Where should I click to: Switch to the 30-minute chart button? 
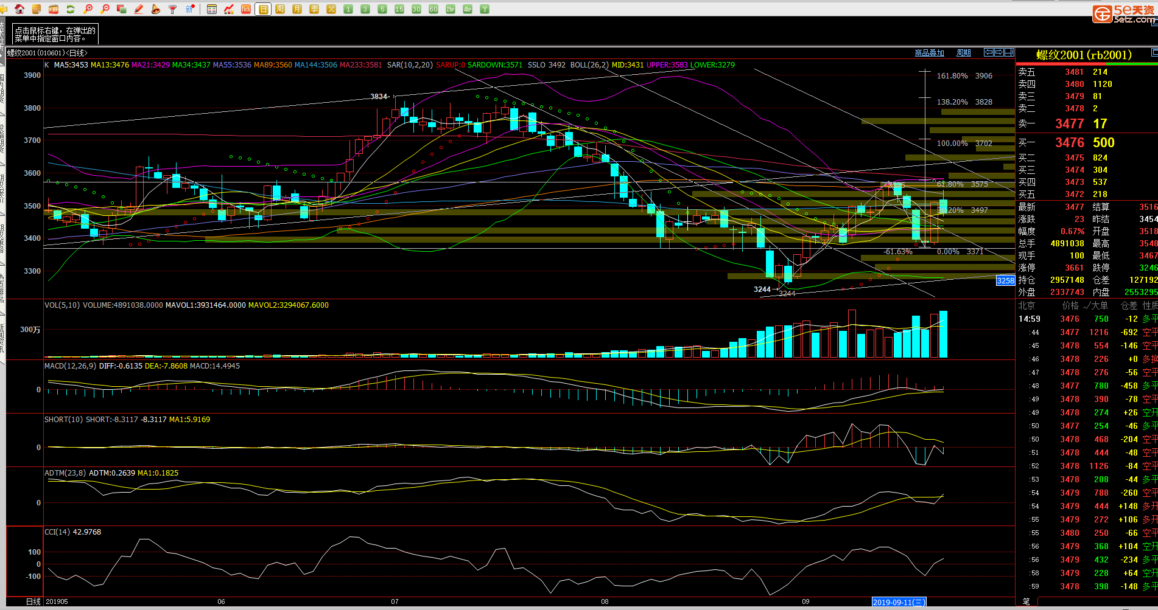pyautogui.click(x=416, y=9)
